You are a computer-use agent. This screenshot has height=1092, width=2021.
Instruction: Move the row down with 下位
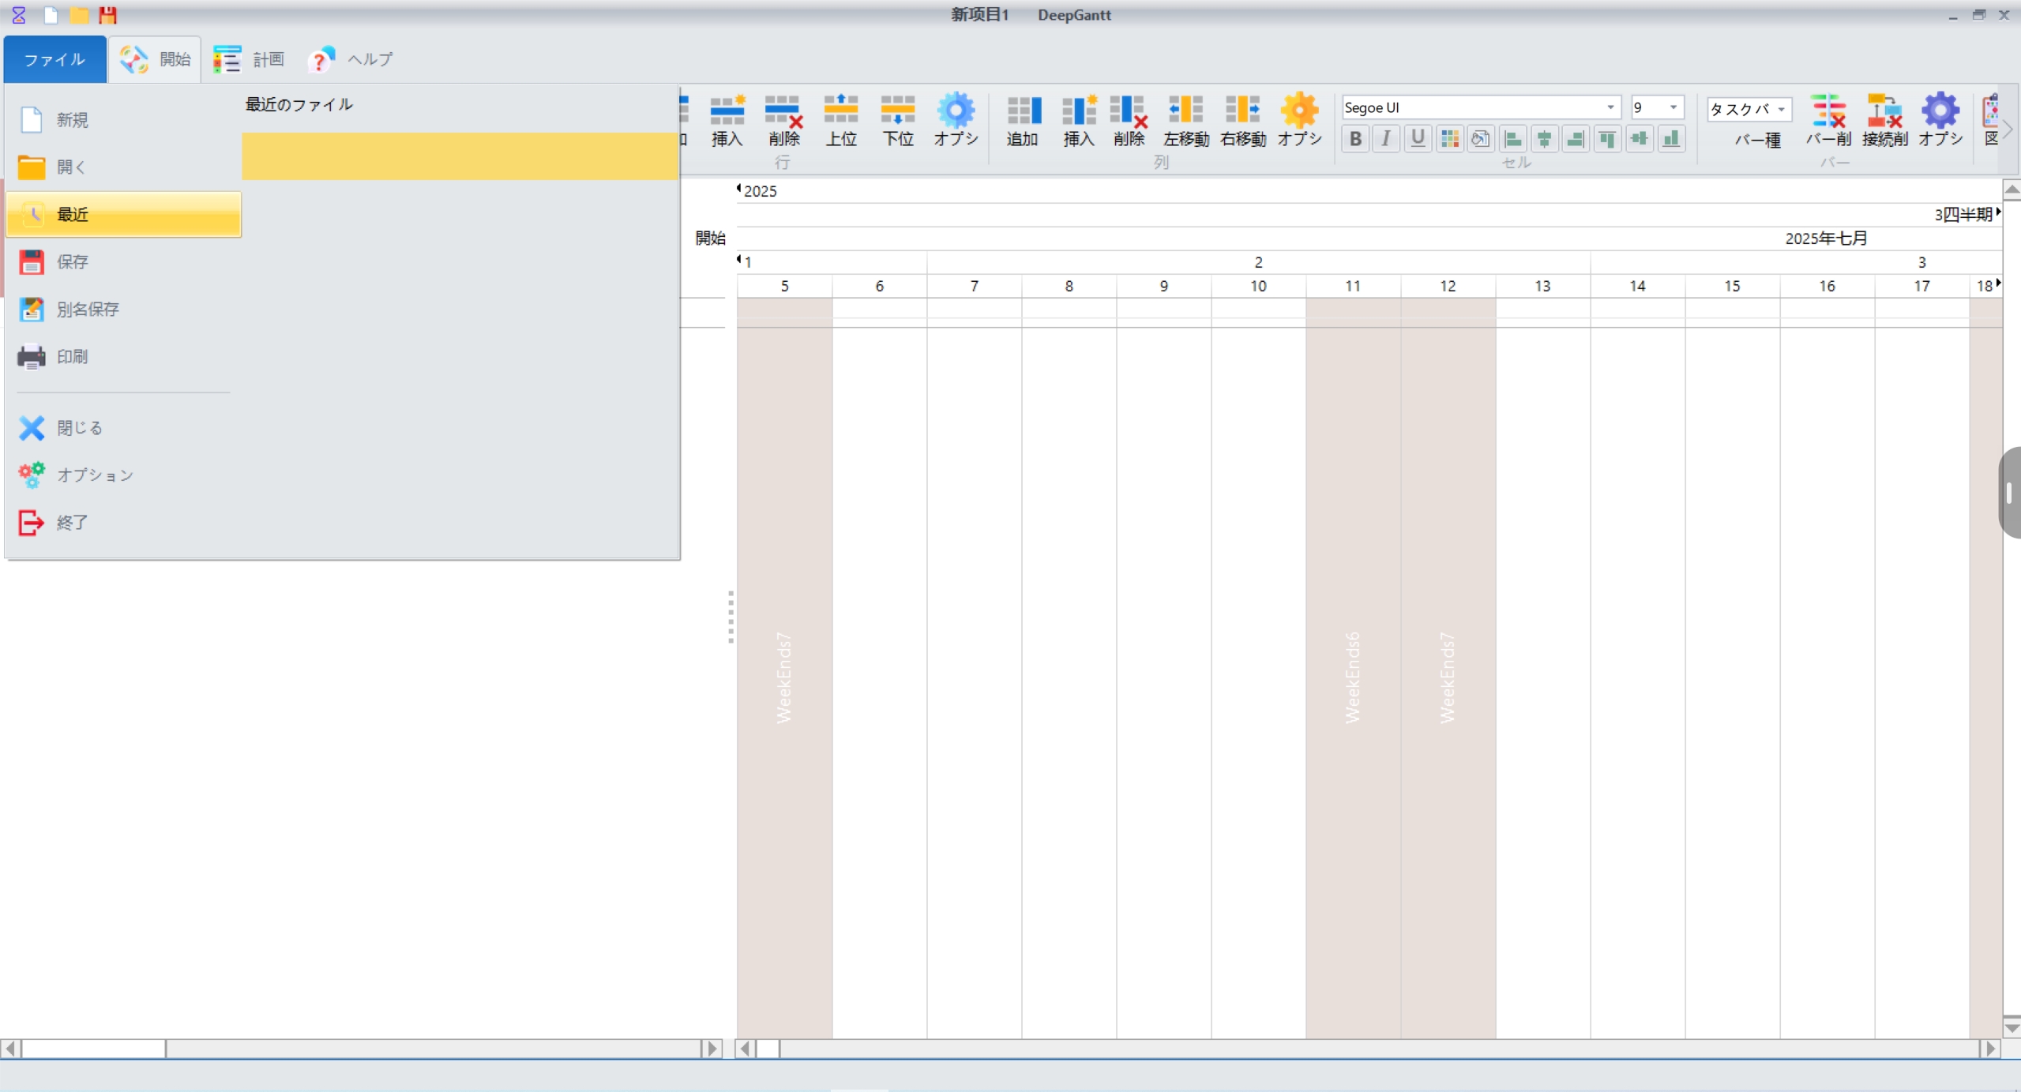[898, 120]
